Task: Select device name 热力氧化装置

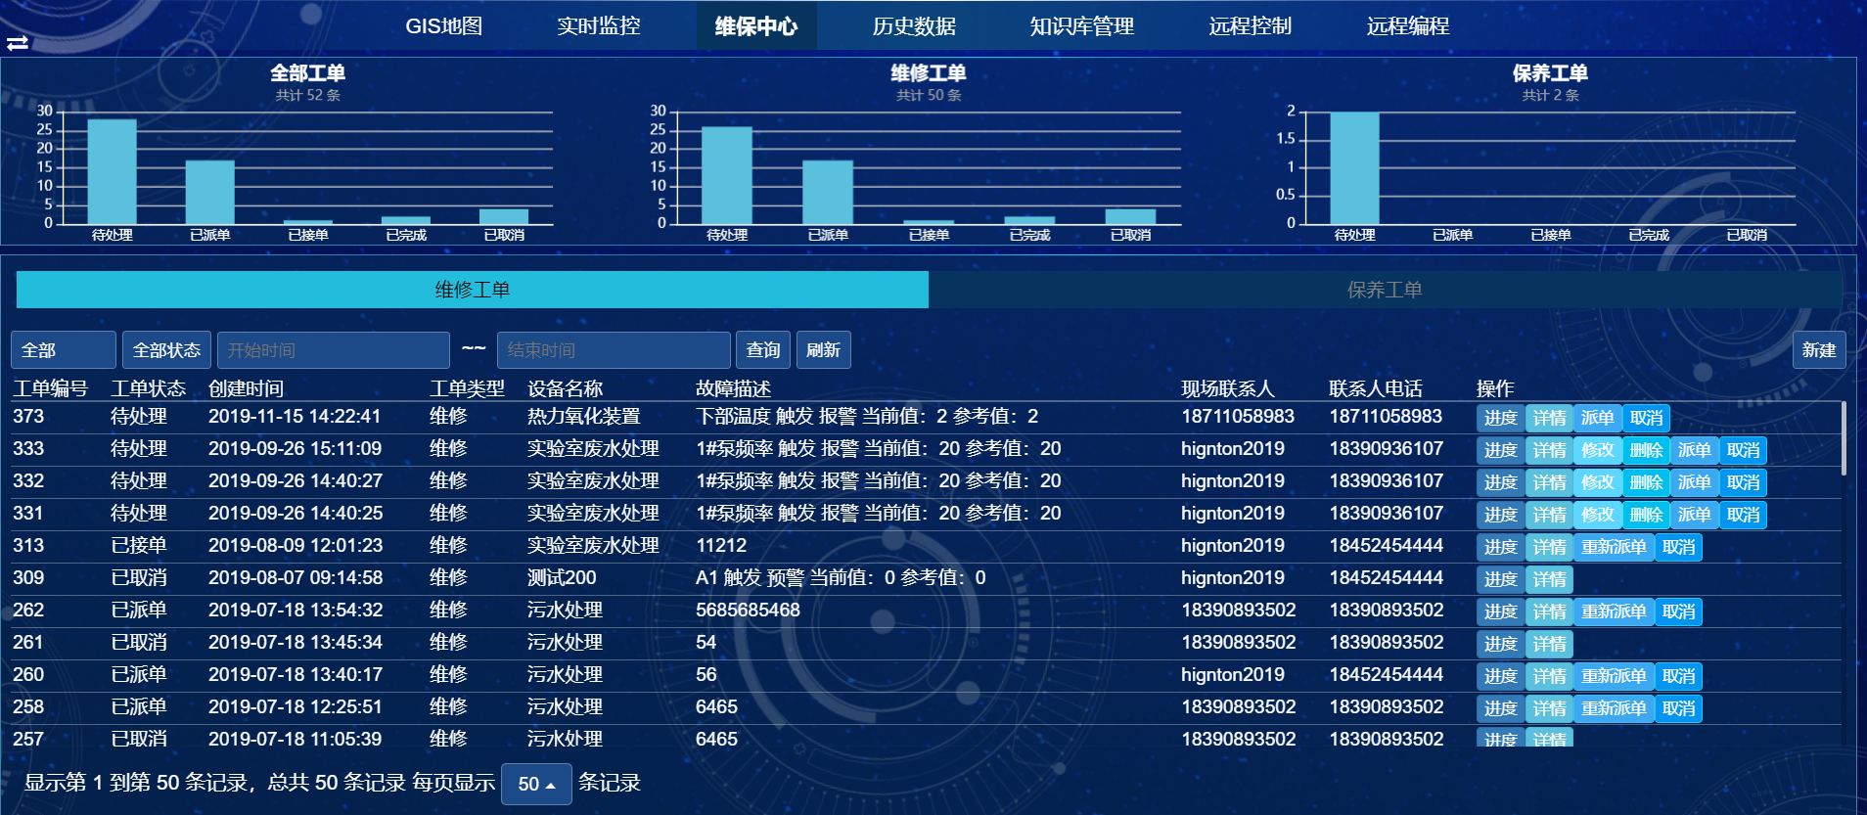Action: 583,416
